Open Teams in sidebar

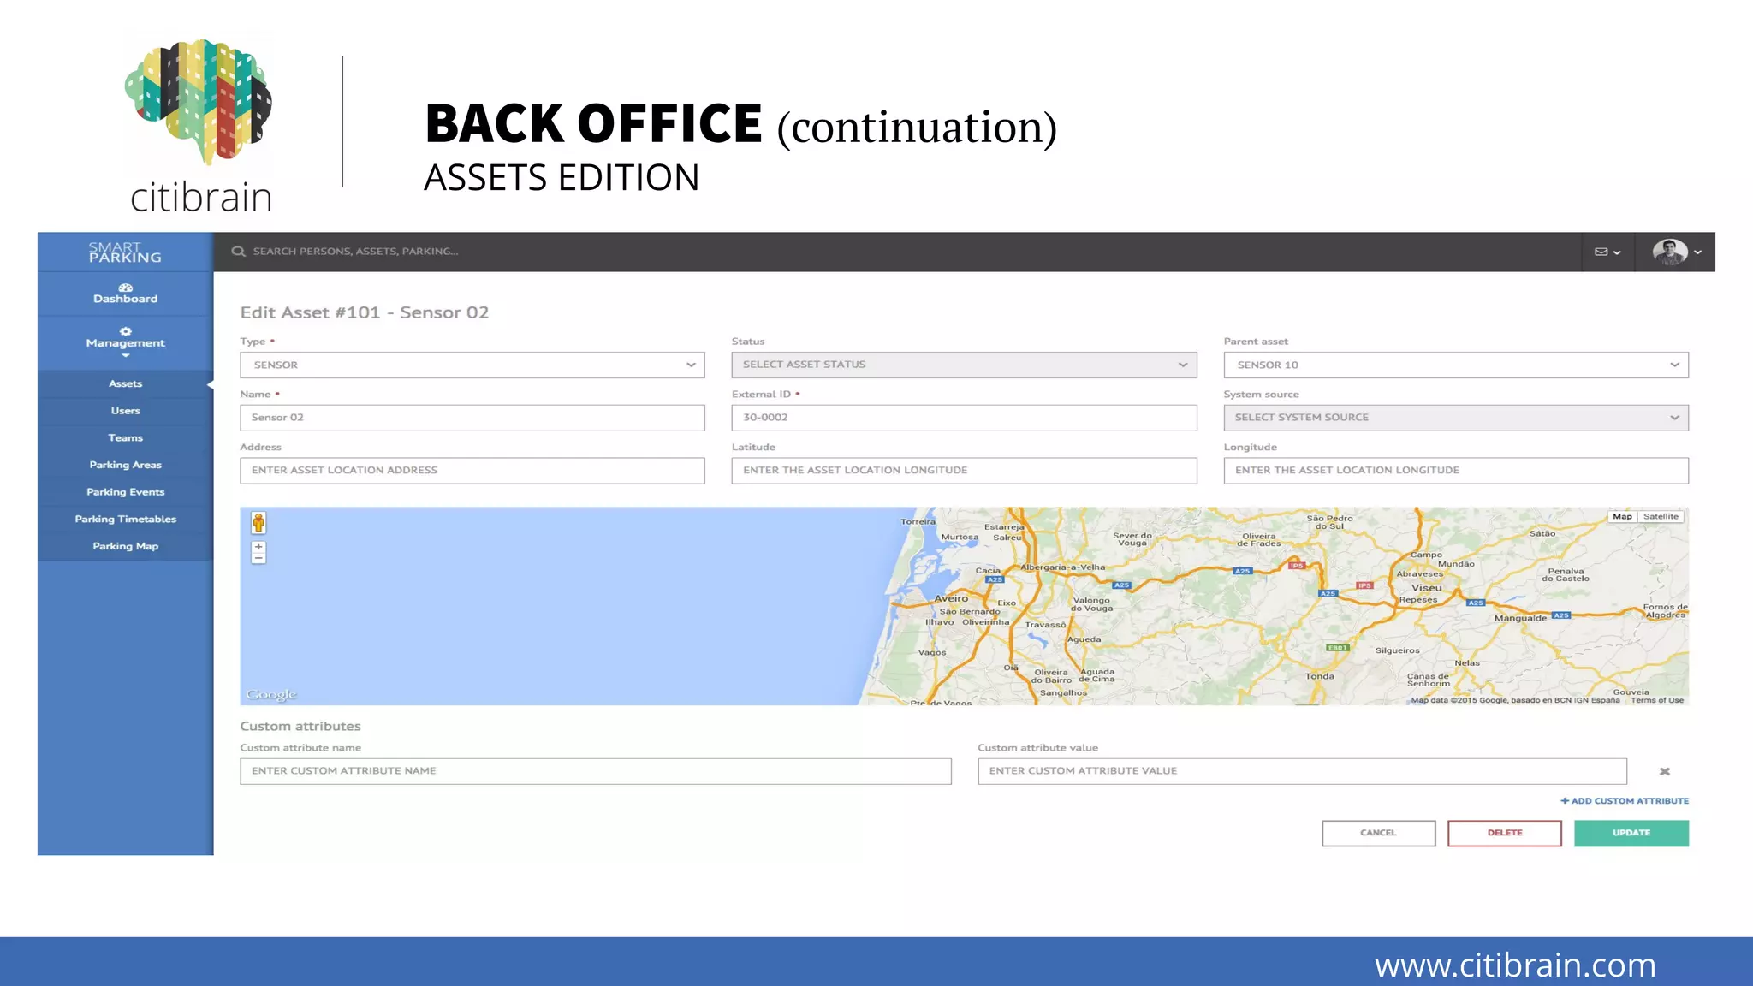126,437
